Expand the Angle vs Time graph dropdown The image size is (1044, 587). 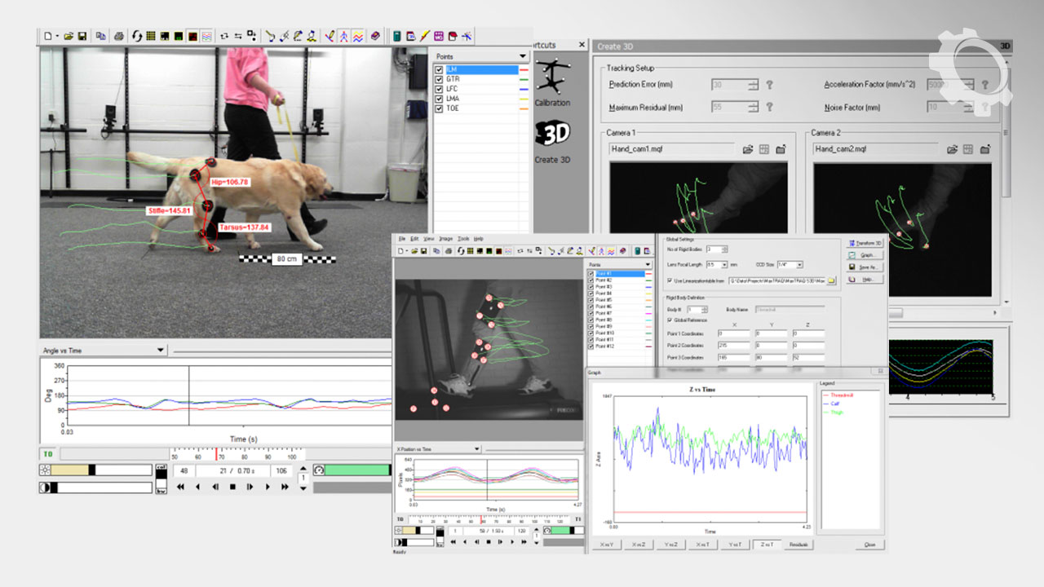point(161,351)
